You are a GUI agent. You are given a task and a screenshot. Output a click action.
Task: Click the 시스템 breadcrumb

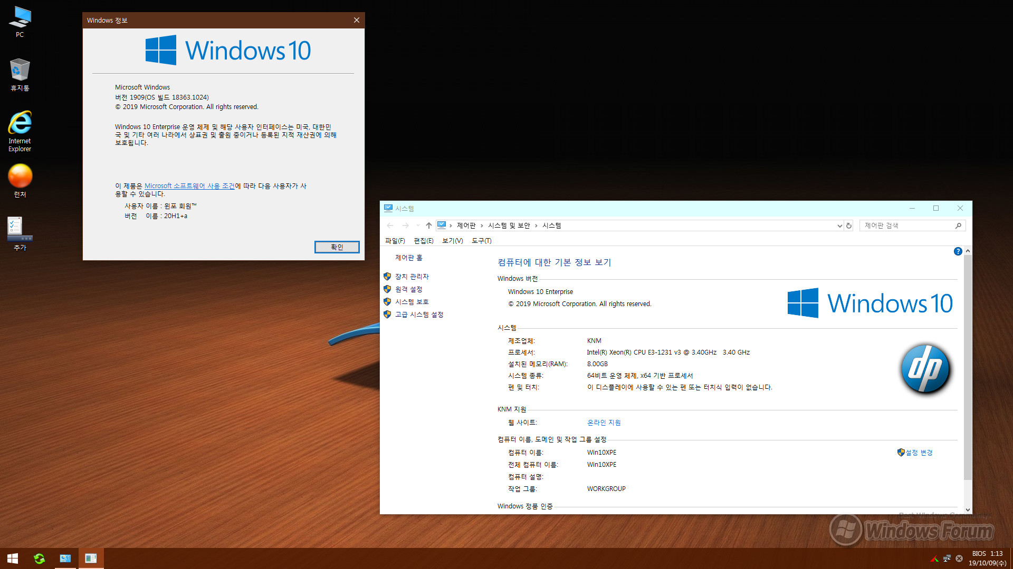point(551,225)
